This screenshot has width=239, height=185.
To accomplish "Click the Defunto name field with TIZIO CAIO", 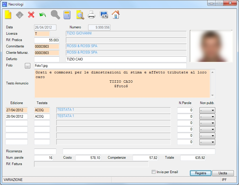I will [x=126, y=59].
